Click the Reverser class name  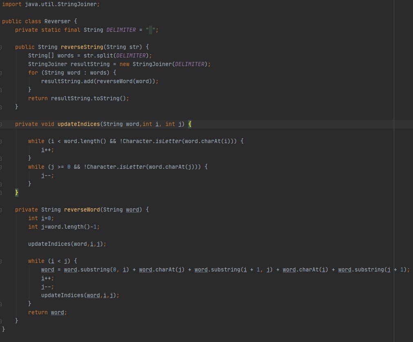57,21
